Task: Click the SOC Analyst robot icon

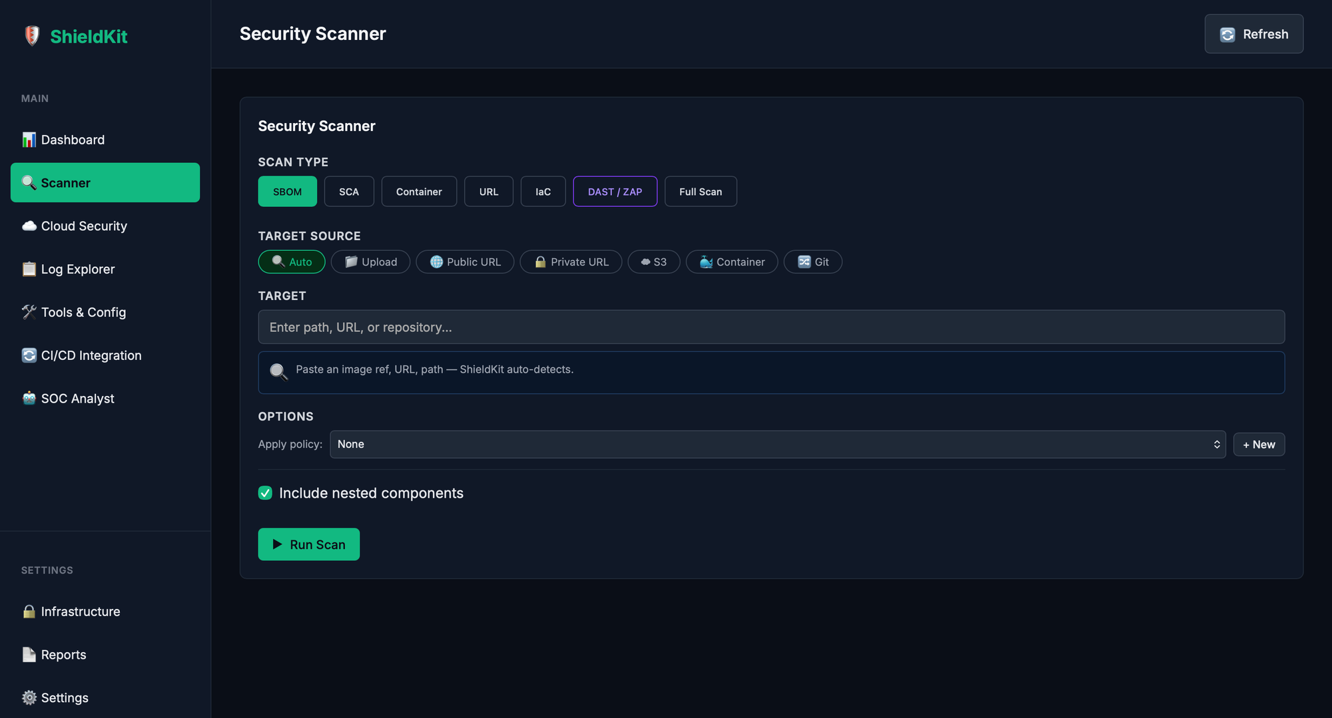Action: [x=29, y=399]
